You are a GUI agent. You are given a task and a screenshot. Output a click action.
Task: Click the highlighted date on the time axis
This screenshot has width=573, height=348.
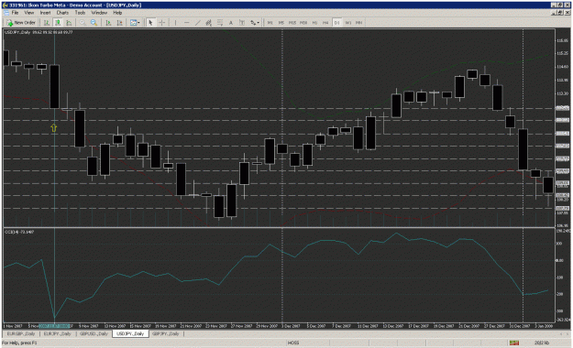[x=54, y=326]
